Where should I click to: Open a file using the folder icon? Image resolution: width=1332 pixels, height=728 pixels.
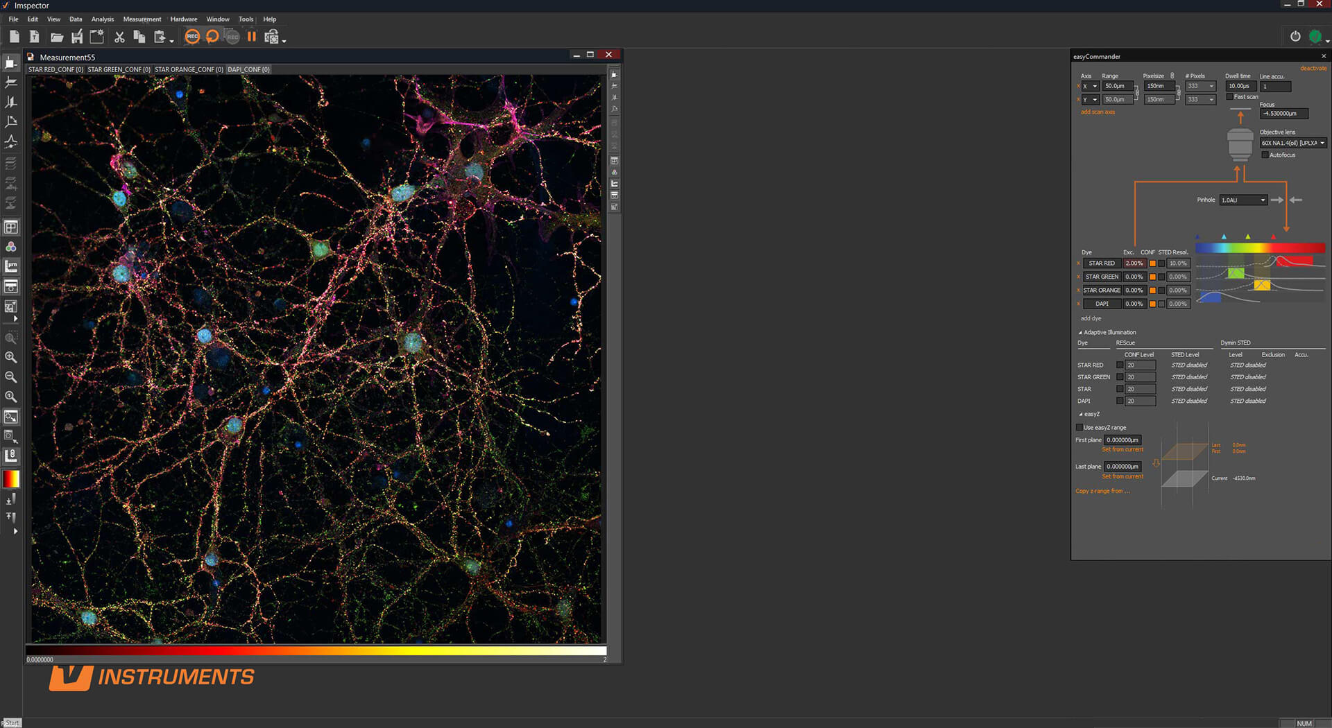tap(57, 37)
